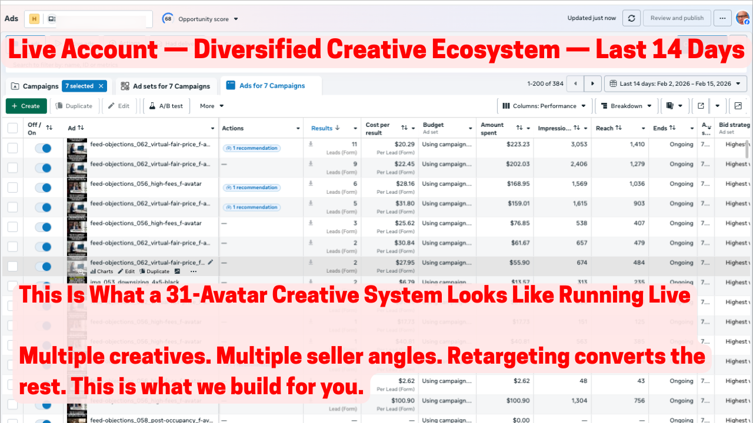Image resolution: width=753 pixels, height=423 pixels.
Task: Select the Campaigns panel icon
Action: pos(14,85)
